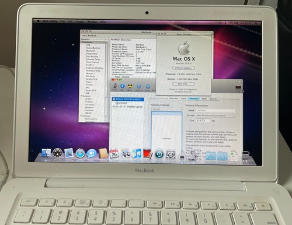Open the Window menu
The width and height of the screenshot is (292, 225).
92,22
